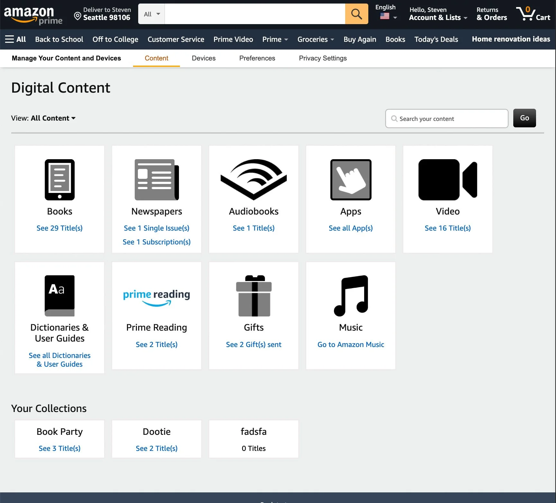Click the Search your content field
This screenshot has width=556, height=503.
point(447,119)
